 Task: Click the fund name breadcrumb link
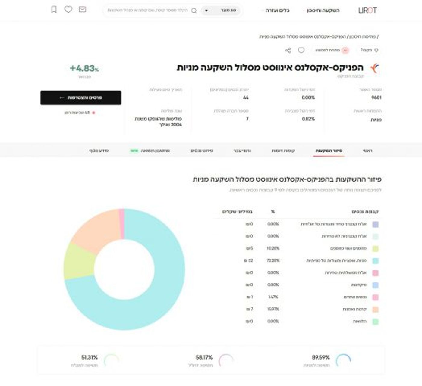tap(303, 37)
